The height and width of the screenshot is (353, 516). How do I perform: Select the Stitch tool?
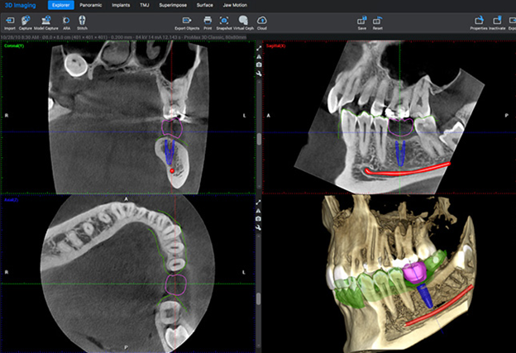click(82, 20)
